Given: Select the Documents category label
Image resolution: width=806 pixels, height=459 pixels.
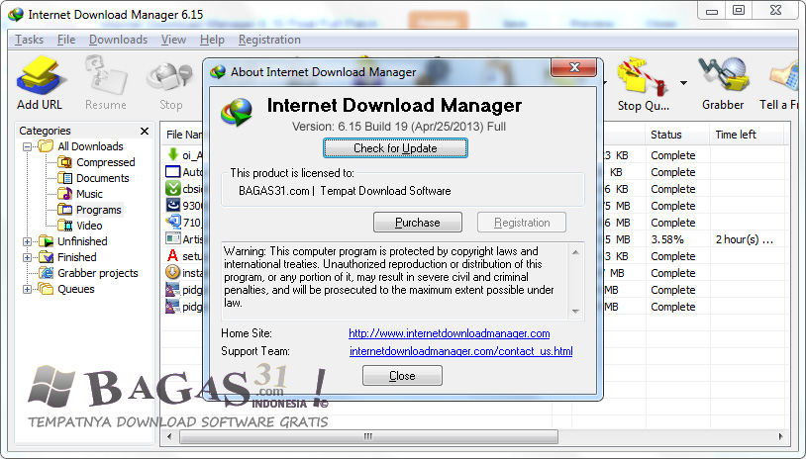Looking at the screenshot, I should point(103,178).
